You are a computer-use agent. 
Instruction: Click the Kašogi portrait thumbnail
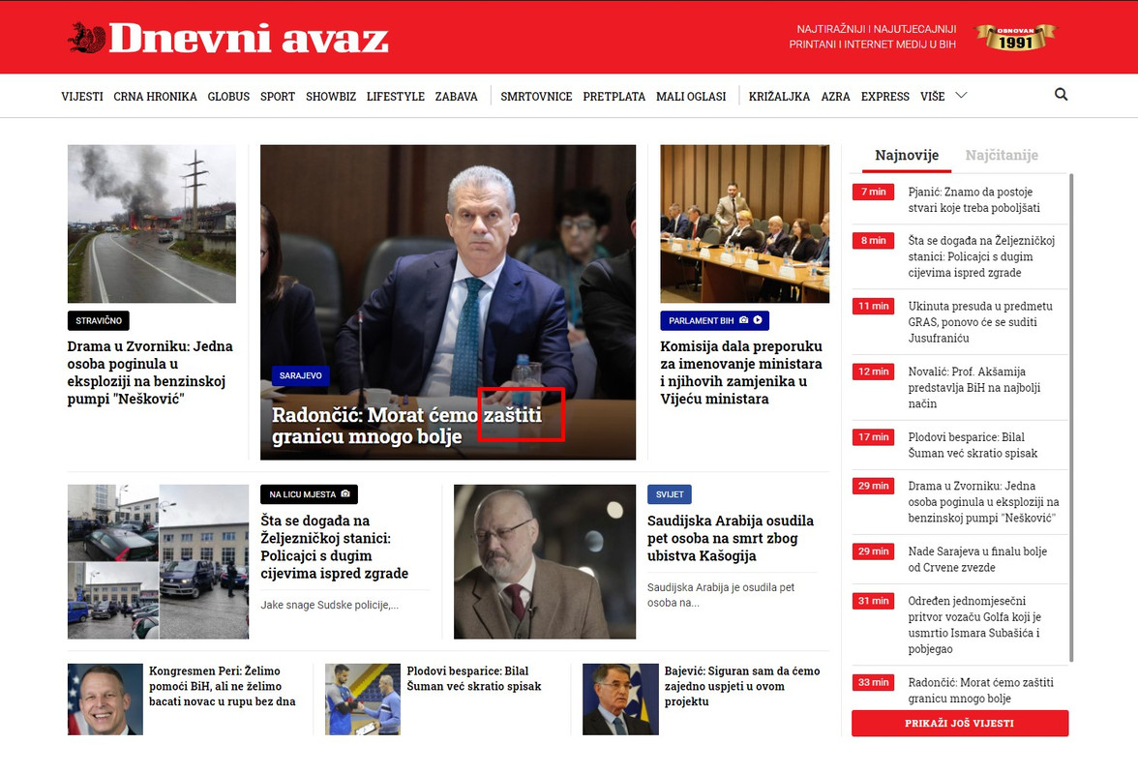pyautogui.click(x=544, y=561)
